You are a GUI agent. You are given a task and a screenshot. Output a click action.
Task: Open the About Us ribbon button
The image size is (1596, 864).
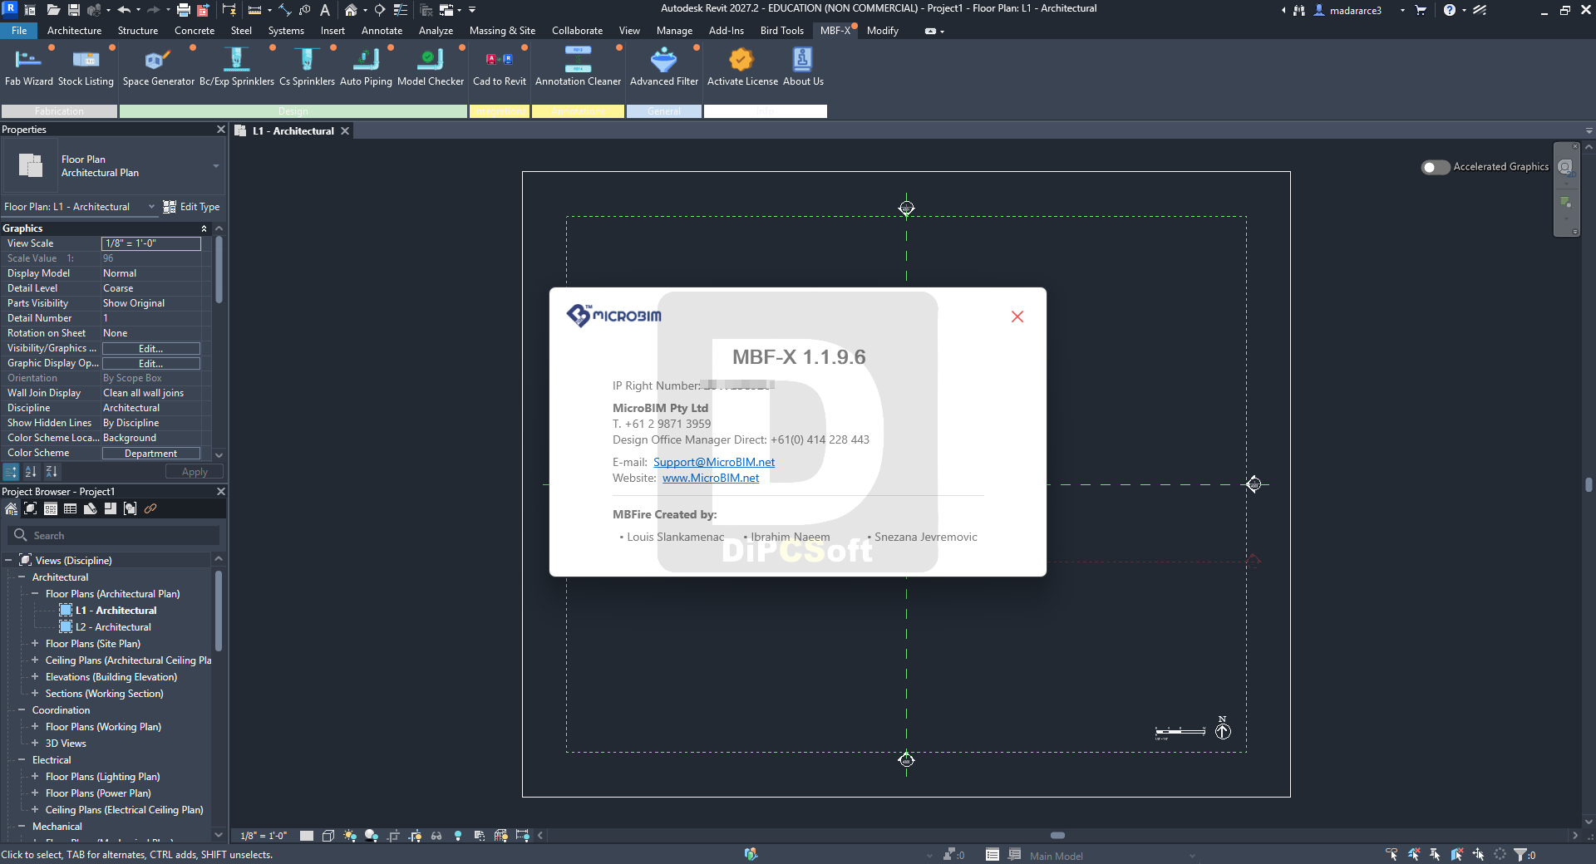point(803,66)
